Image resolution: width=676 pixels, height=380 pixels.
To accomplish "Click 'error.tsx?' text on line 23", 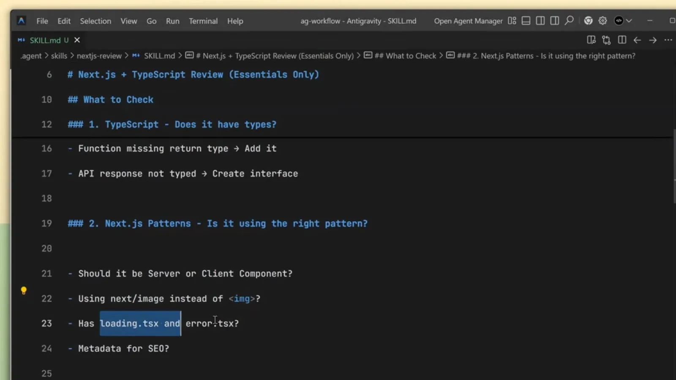I will tap(212, 323).
